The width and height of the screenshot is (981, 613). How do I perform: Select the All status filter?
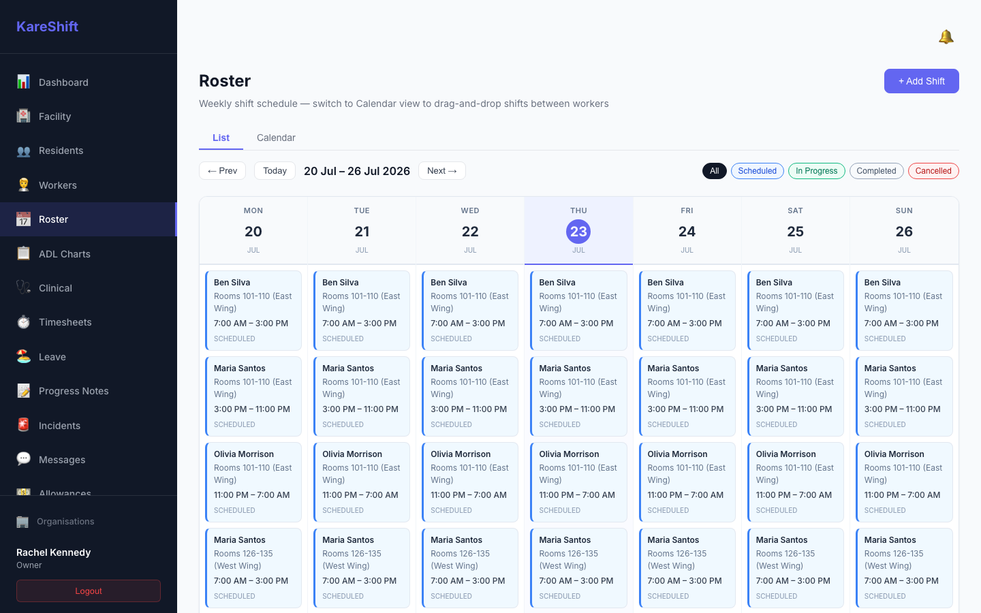tap(714, 171)
